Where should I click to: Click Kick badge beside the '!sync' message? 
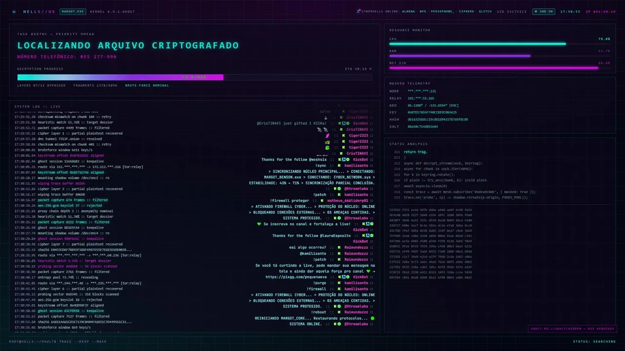point(339,165)
